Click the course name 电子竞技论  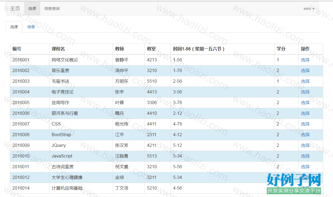(63, 92)
